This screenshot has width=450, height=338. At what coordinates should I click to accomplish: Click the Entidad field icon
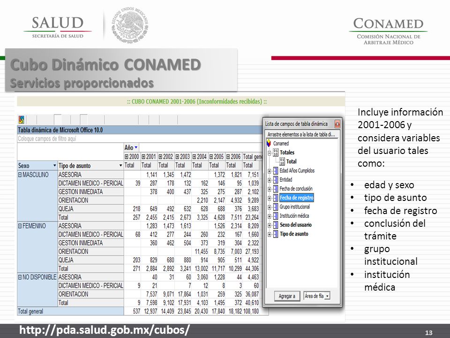coord(276,180)
